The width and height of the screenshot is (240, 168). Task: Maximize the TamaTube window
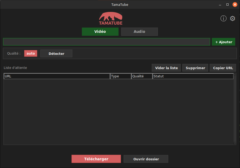pyautogui.click(x=228, y=5)
